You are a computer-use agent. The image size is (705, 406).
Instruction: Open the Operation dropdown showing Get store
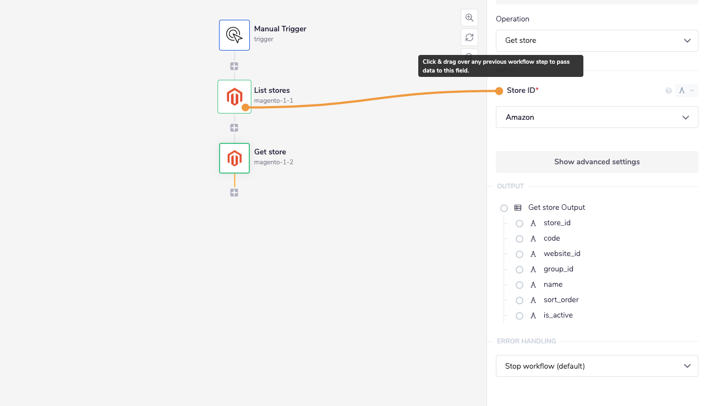pos(597,40)
